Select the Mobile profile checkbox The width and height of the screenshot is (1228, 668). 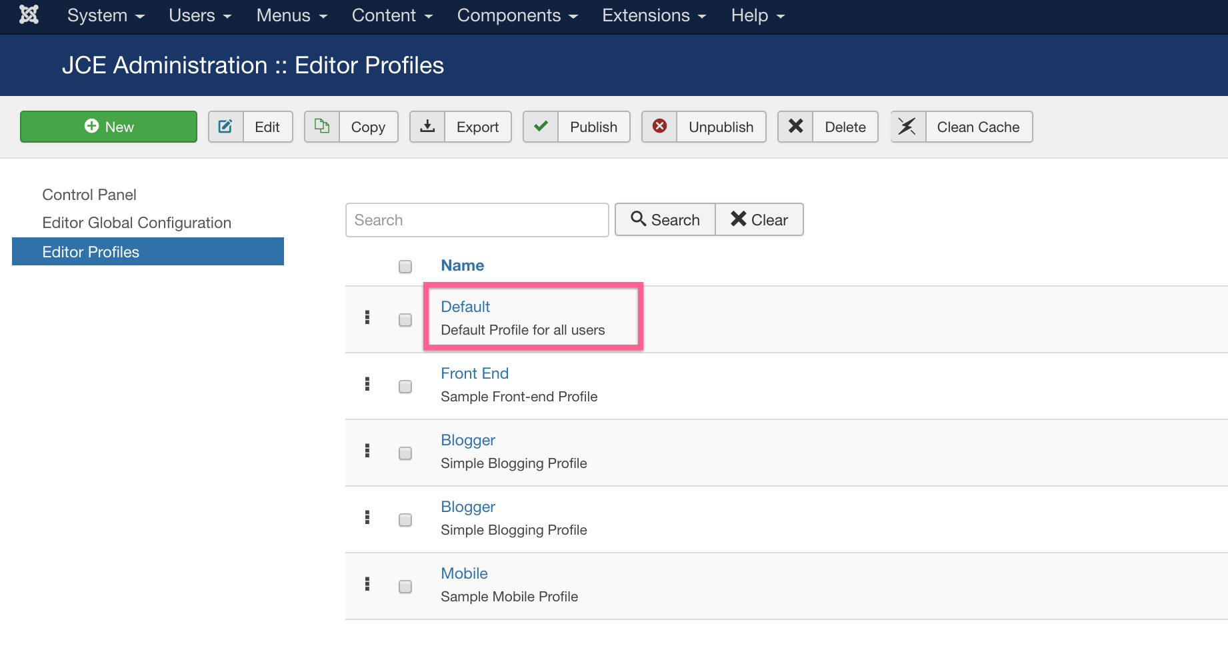405,587
